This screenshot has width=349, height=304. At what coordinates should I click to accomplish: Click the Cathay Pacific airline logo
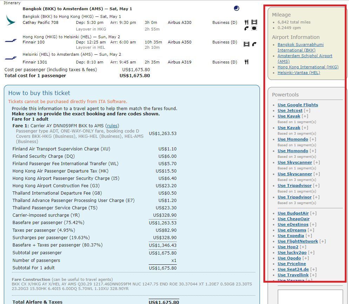click(11, 20)
